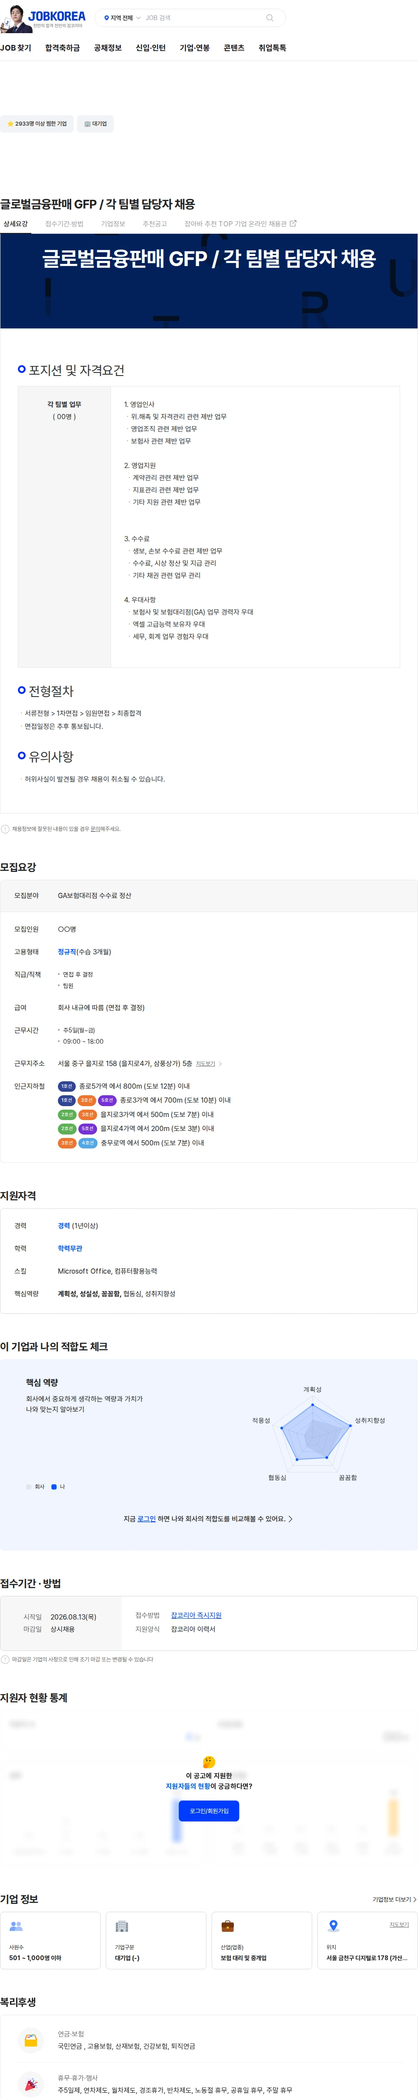Viewport: 418px width, 2098px height.
Task: Click the chevron after 비교해볼 수 있어요
Action: point(291,1519)
